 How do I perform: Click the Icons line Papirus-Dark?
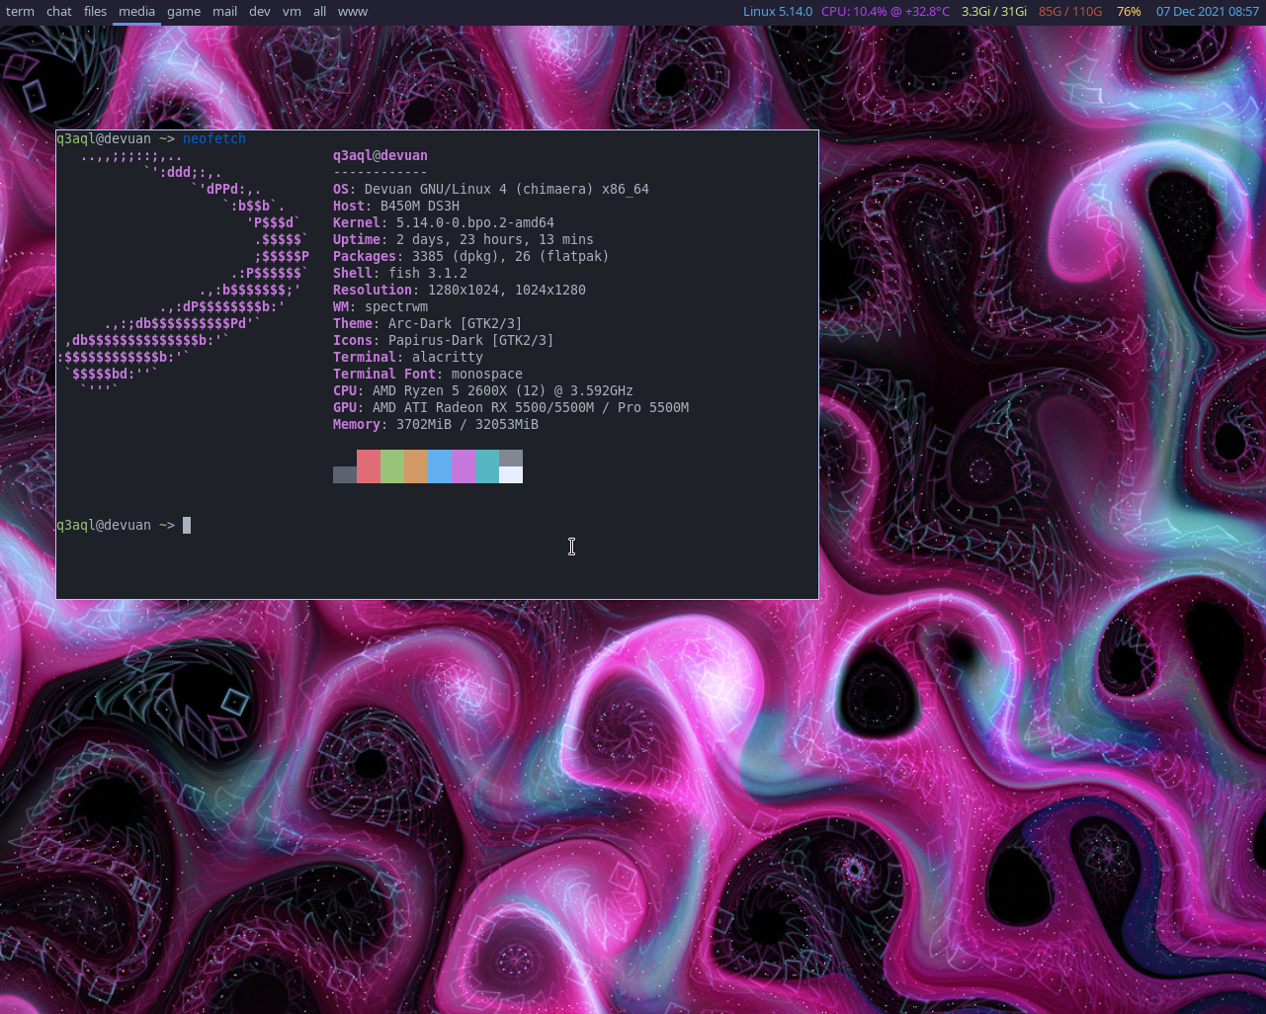(444, 340)
